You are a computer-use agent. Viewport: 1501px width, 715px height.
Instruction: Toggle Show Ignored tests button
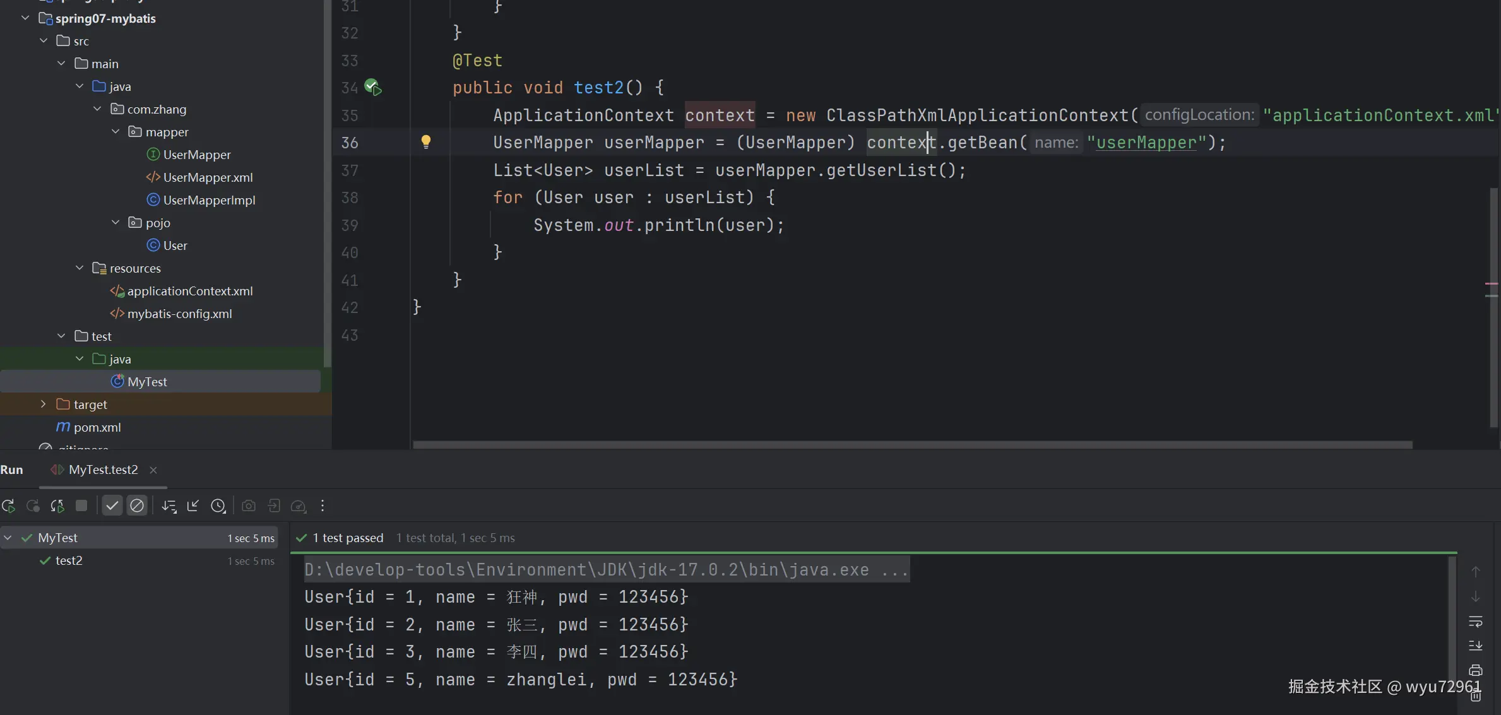137,506
